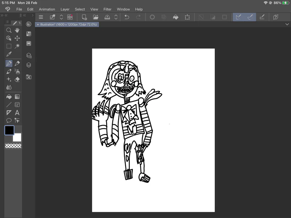Select the Zoom magnifier tool
This screenshot has height=218, width=291.
9,30
